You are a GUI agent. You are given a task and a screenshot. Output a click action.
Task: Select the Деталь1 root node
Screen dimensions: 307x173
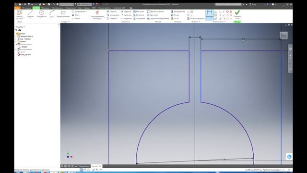pos(21,34)
